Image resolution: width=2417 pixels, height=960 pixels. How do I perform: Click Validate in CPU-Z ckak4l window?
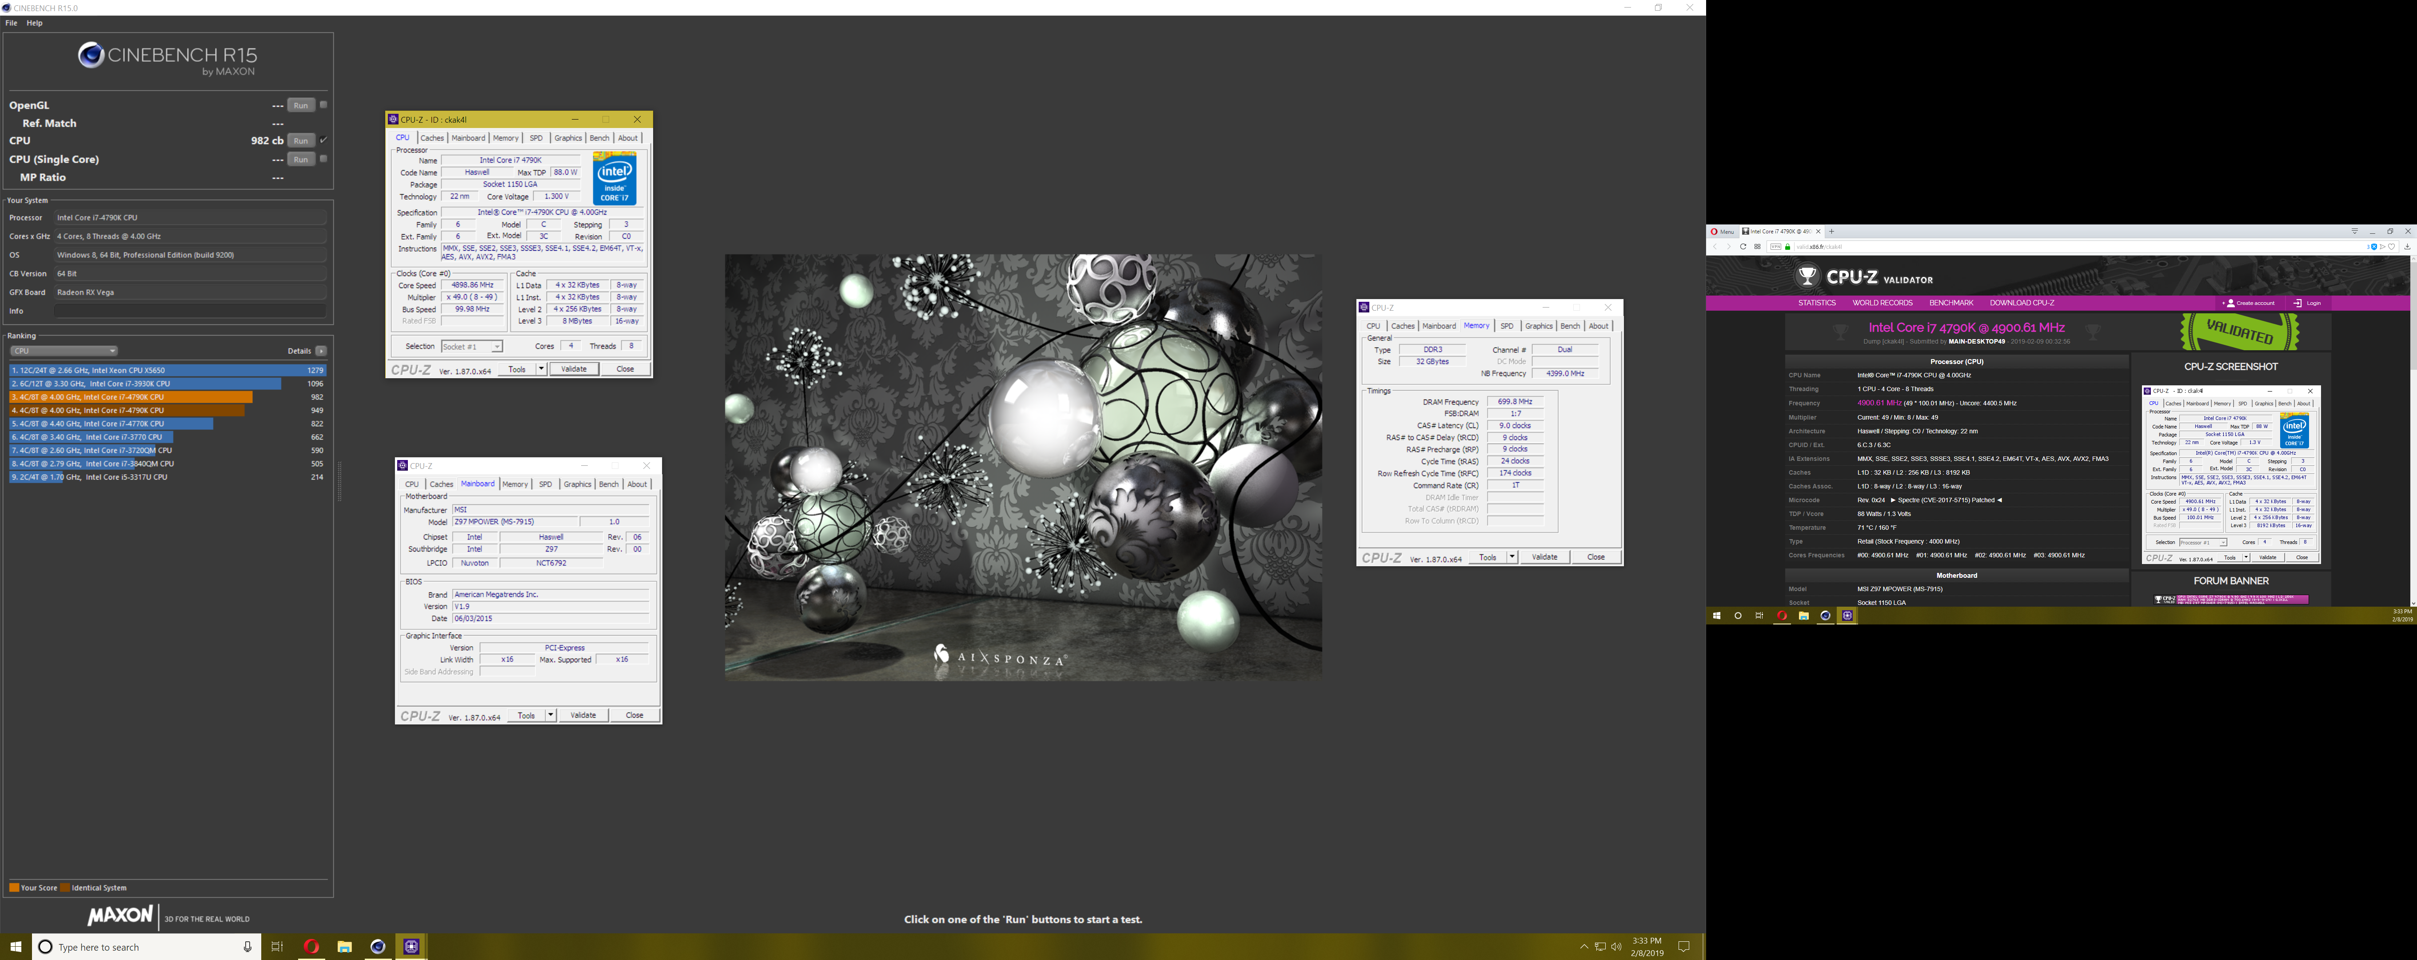pos(574,369)
